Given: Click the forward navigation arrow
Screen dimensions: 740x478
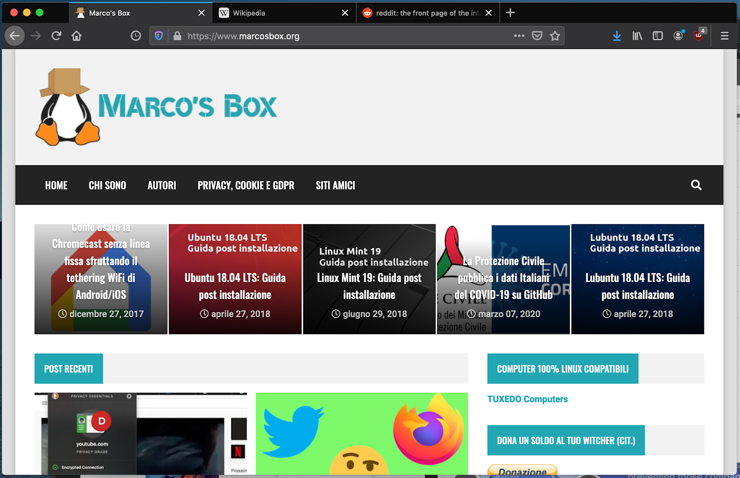Looking at the screenshot, I should point(36,36).
